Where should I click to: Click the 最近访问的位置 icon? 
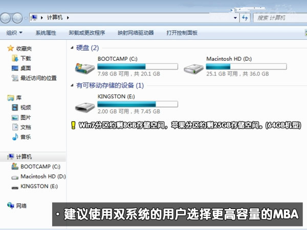tap(15, 78)
